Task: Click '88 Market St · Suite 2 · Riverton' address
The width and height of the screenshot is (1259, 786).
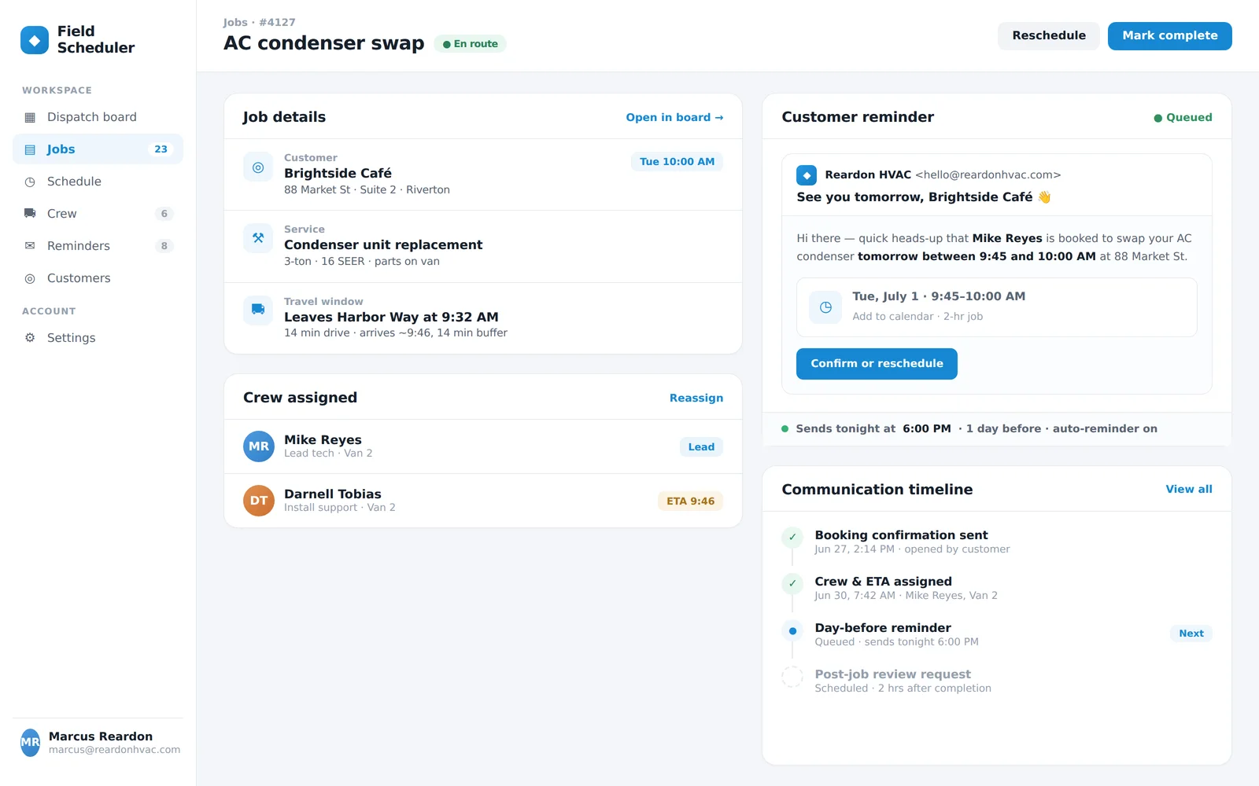Action: [367, 190]
